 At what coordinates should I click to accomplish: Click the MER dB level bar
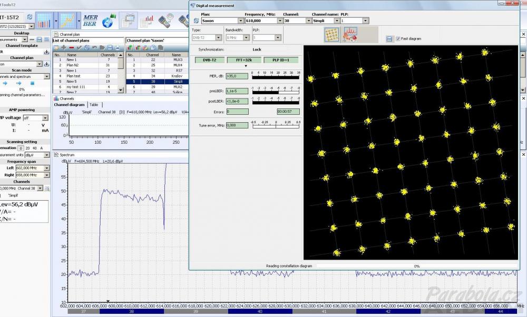point(275,77)
